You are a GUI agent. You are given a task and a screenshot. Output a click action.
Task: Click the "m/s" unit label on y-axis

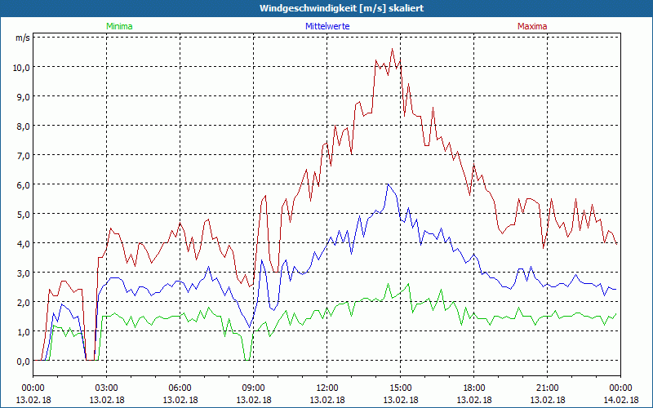21,38
